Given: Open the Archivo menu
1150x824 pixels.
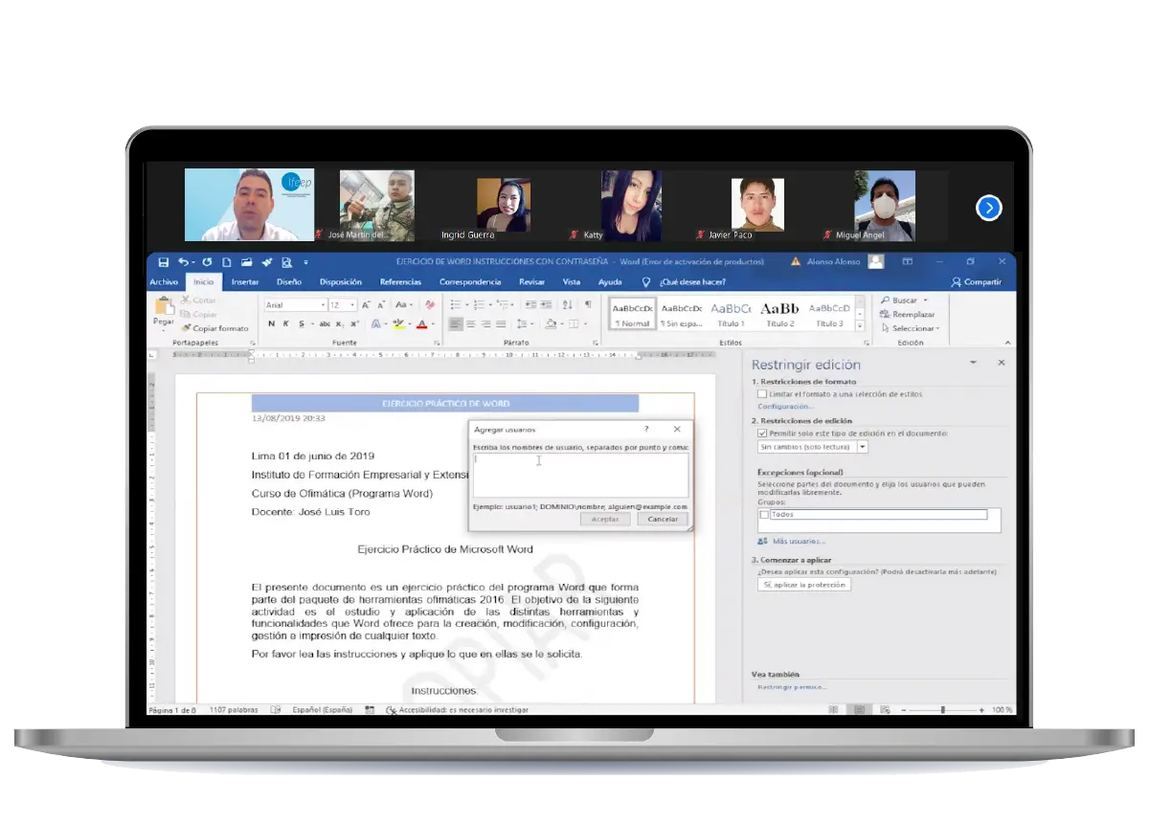Looking at the screenshot, I should [x=164, y=282].
